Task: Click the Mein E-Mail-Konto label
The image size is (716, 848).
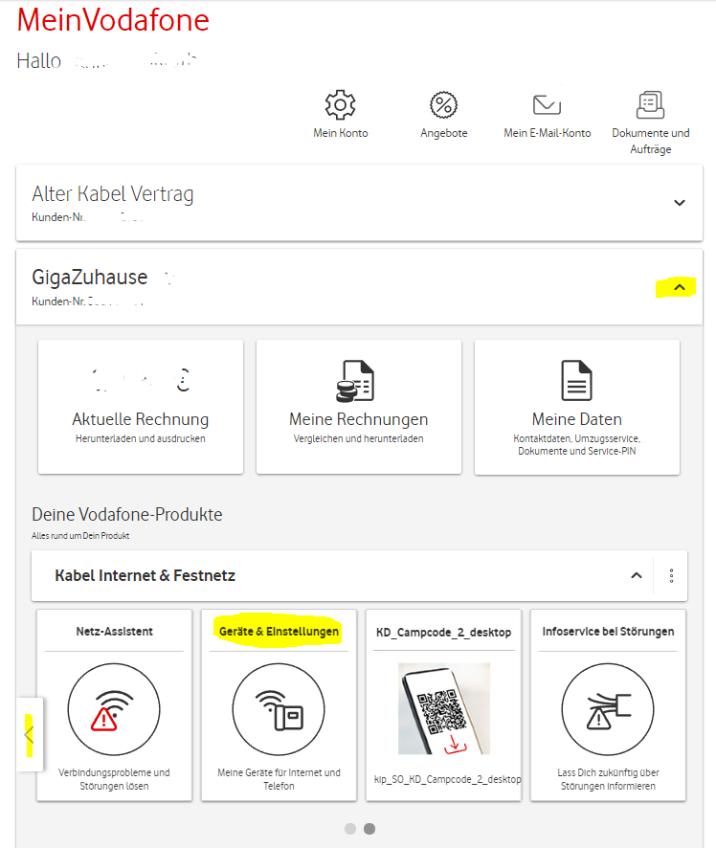Action: pos(547,133)
